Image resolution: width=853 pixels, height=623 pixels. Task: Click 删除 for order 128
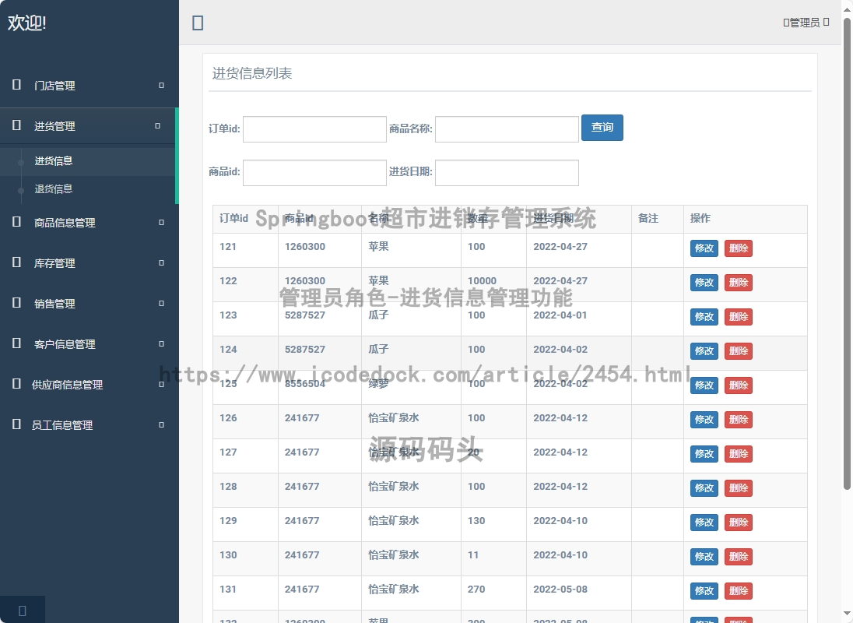point(739,488)
